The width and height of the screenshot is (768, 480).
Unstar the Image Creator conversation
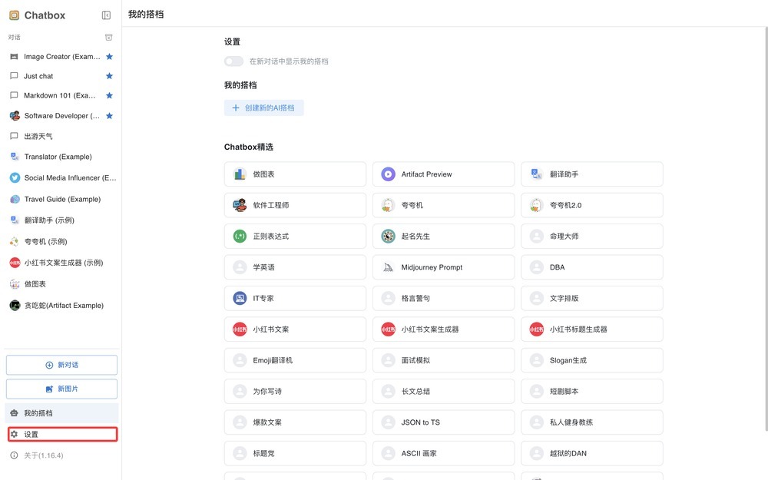coord(109,57)
